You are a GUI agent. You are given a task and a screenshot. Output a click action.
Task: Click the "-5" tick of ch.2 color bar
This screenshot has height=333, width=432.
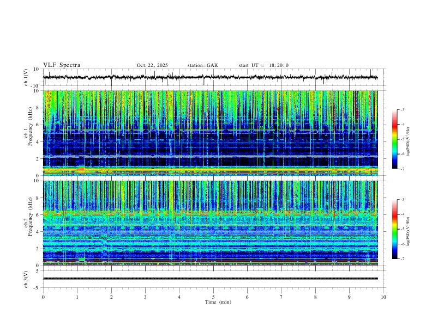[402, 229]
